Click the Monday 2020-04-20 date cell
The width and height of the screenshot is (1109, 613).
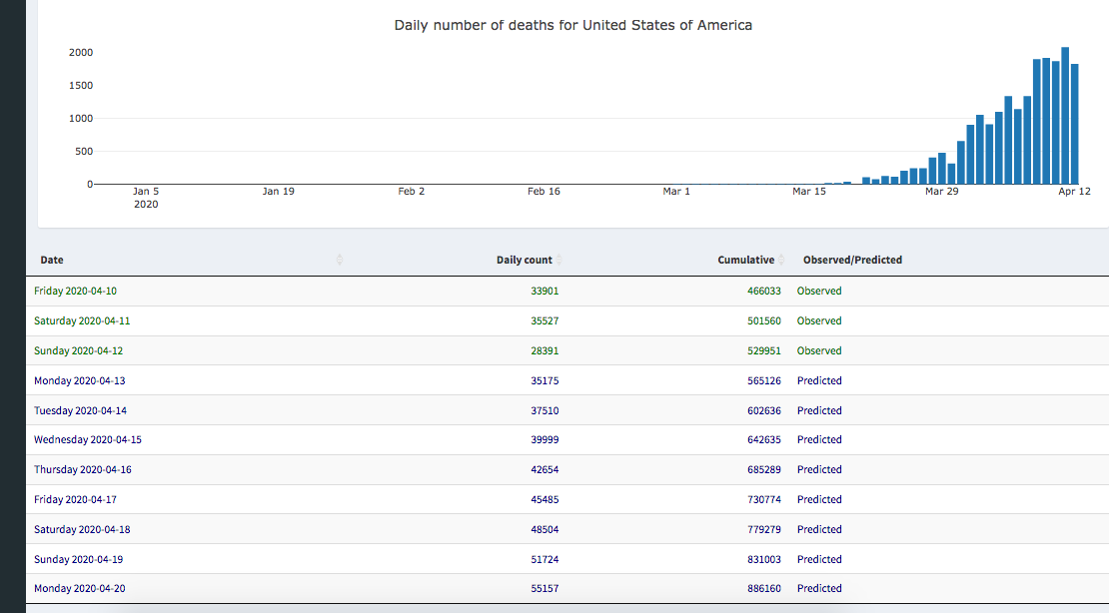[80, 589]
